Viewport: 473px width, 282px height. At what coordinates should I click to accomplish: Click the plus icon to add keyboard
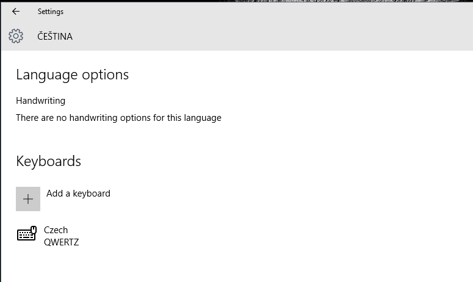28,199
